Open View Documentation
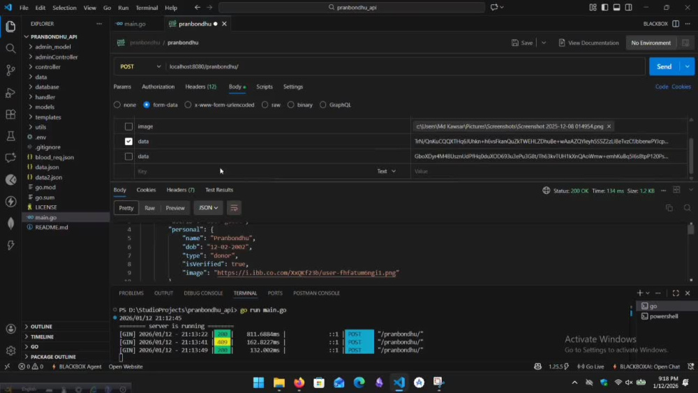698x393 pixels. point(588,43)
